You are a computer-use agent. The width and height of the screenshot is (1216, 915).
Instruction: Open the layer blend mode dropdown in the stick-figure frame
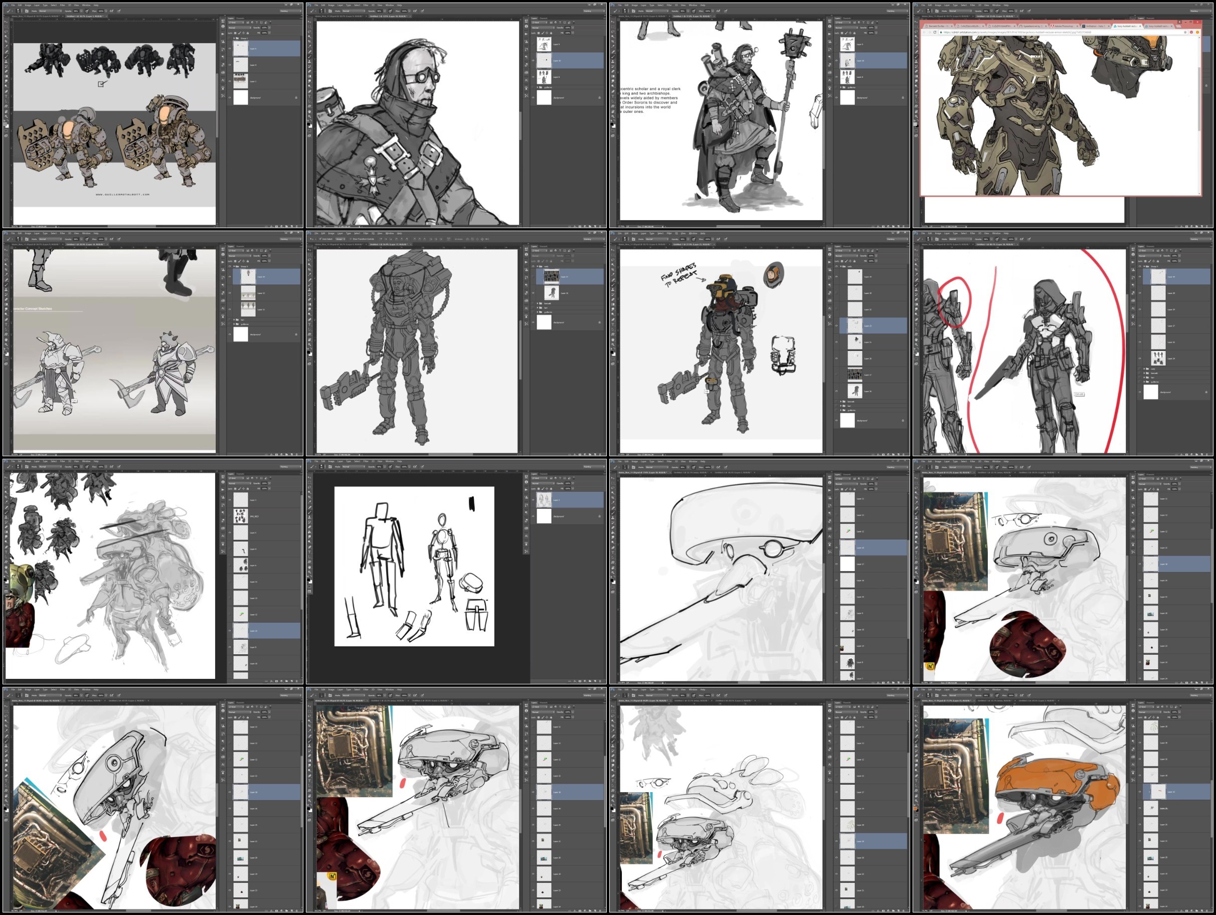point(543,484)
